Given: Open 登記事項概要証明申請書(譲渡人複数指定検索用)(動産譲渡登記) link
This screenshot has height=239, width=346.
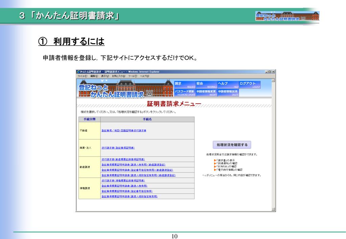Looking at the screenshot, I should (139, 175).
